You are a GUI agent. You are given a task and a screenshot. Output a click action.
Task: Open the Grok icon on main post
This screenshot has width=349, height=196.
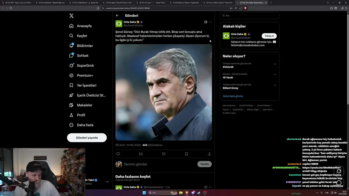point(206,22)
